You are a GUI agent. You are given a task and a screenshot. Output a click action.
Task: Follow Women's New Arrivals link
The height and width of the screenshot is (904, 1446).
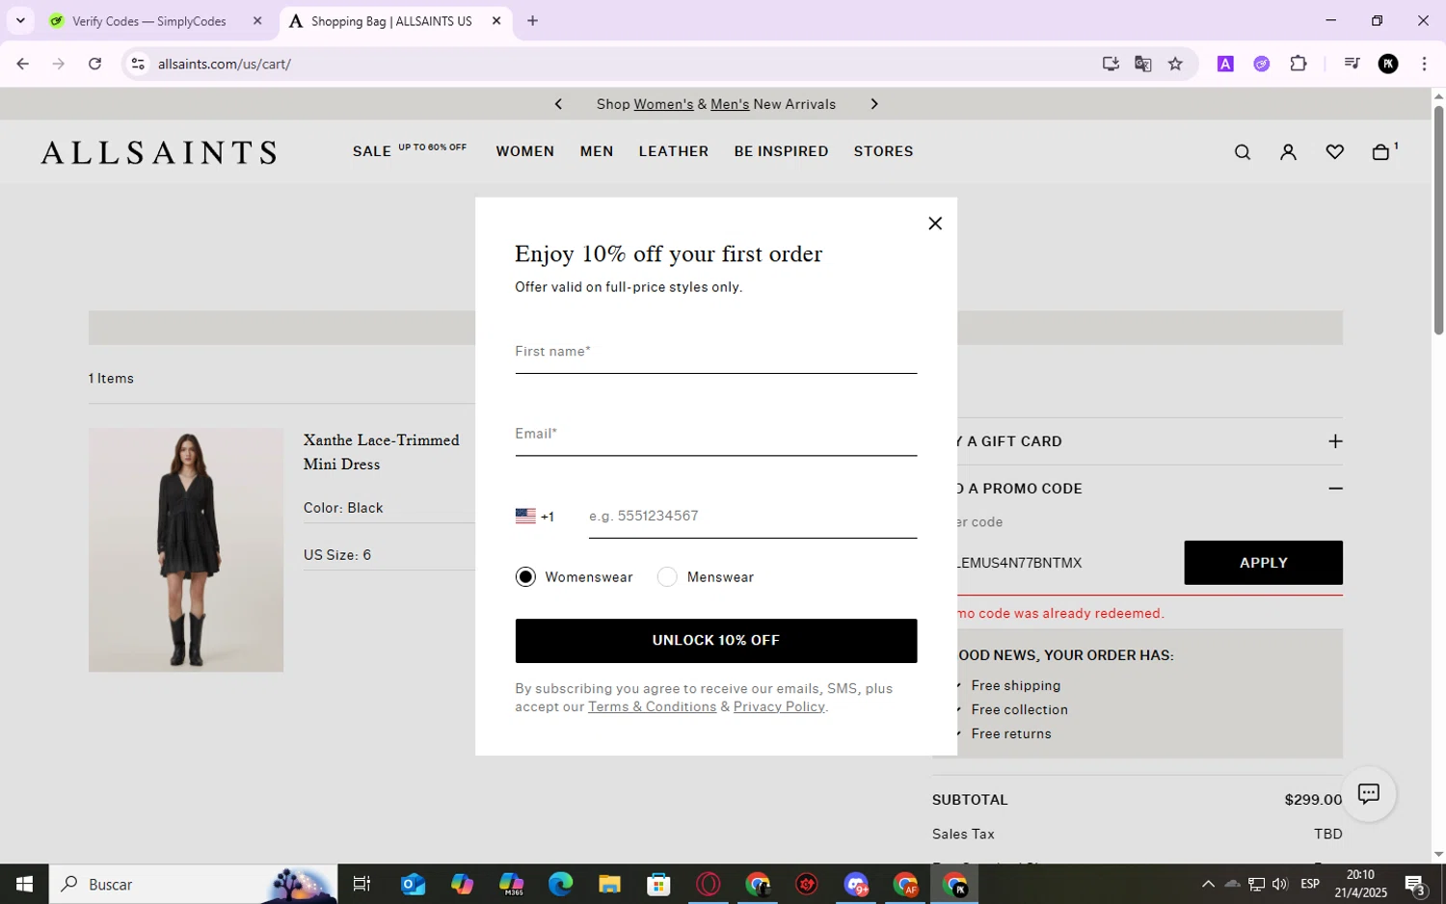[663, 104]
